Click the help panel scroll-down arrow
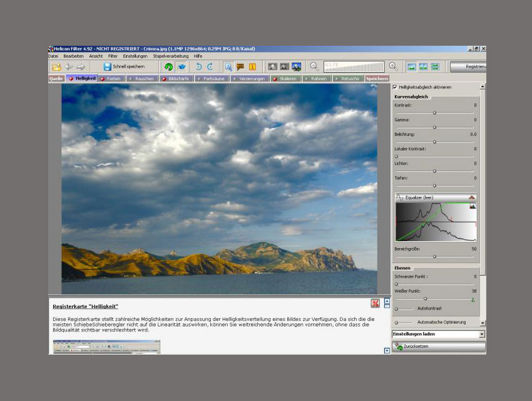This screenshot has height=401, width=532. [387, 351]
